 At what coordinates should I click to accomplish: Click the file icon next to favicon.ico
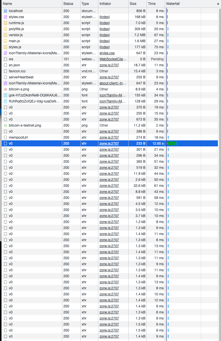coord(6,71)
